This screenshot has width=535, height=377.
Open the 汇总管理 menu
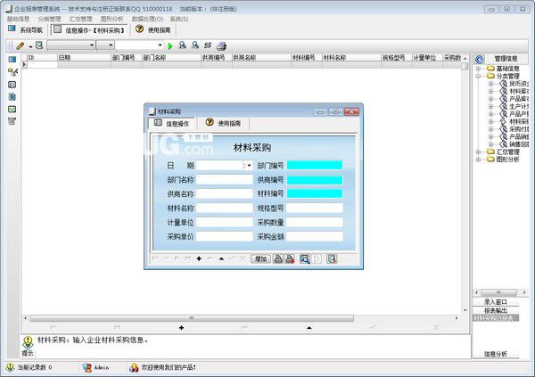[x=80, y=19]
